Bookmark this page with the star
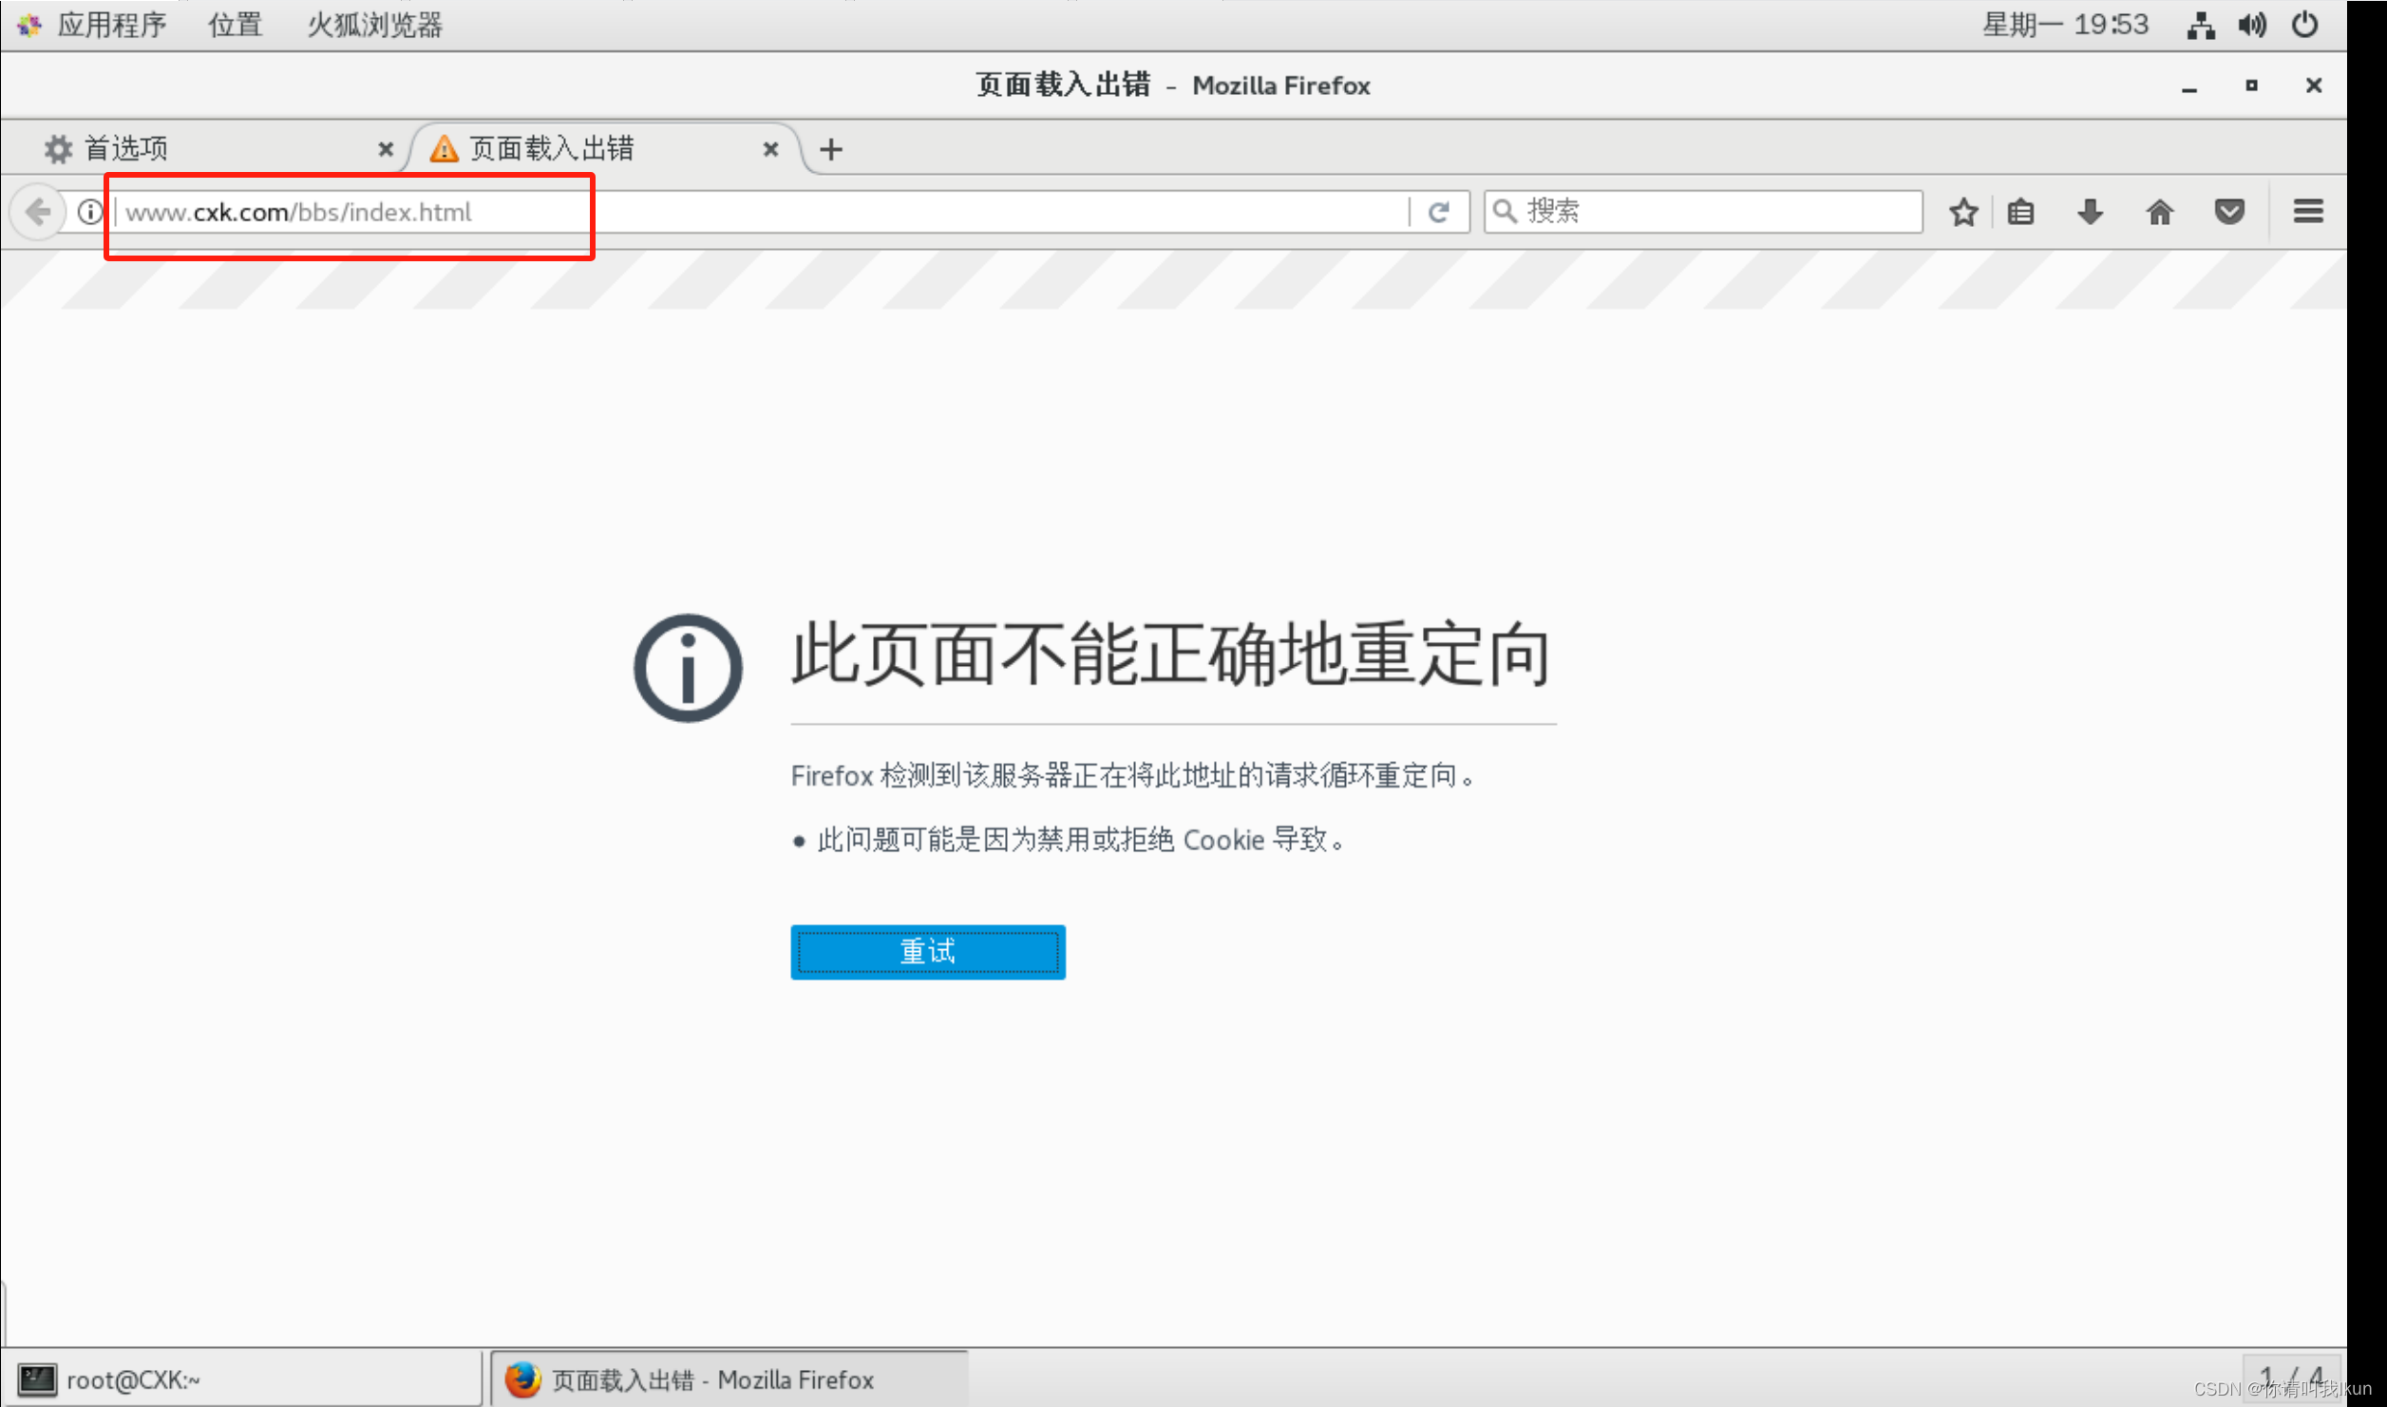2387x1407 pixels. (1962, 211)
